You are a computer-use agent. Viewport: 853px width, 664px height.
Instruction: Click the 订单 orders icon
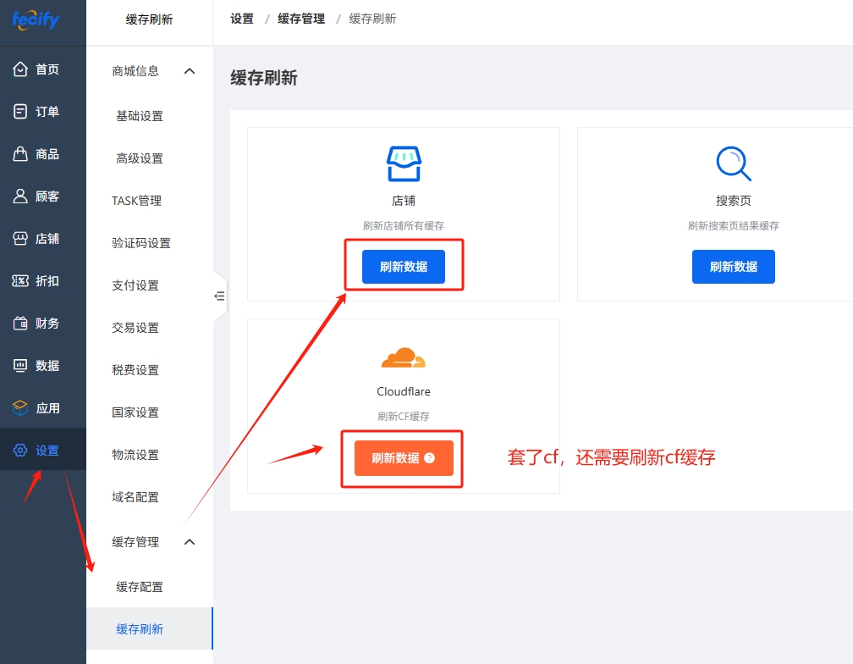coord(20,112)
